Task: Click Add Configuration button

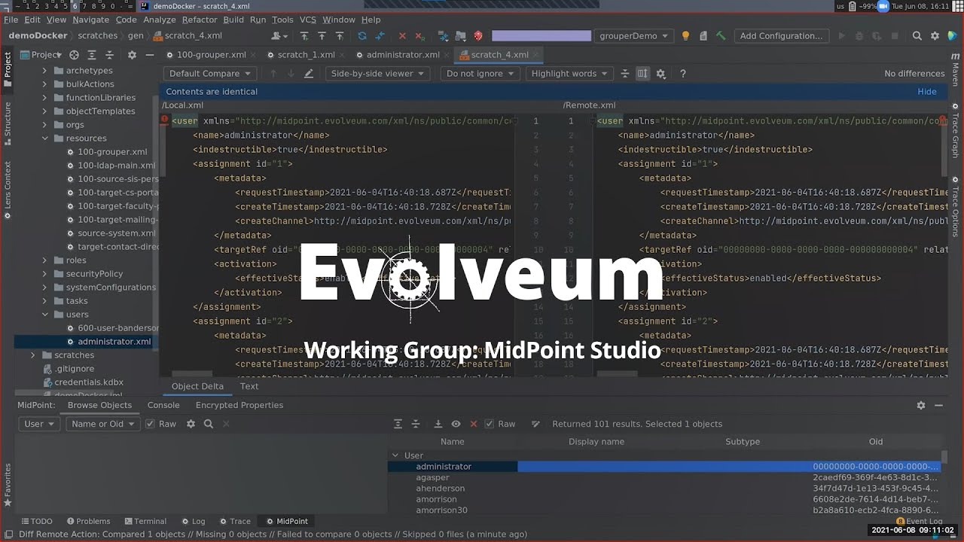Action: coord(781,35)
